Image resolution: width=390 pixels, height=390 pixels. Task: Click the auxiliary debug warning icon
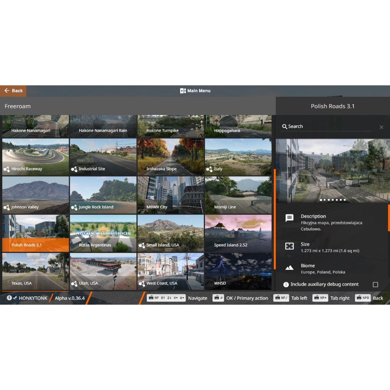point(286,284)
